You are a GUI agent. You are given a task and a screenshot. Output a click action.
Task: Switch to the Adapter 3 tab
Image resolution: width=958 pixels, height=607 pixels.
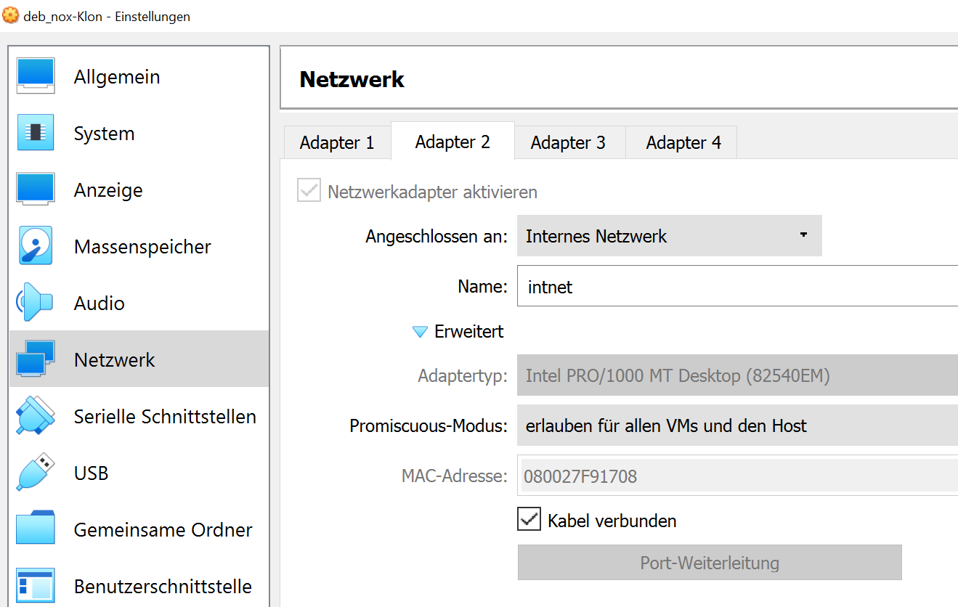[568, 143]
